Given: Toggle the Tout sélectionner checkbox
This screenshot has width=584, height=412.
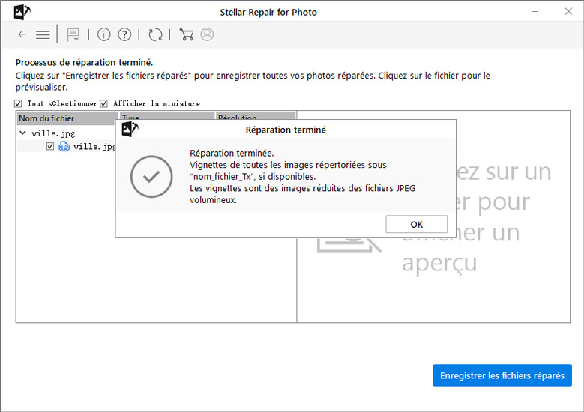Looking at the screenshot, I should click(x=18, y=103).
